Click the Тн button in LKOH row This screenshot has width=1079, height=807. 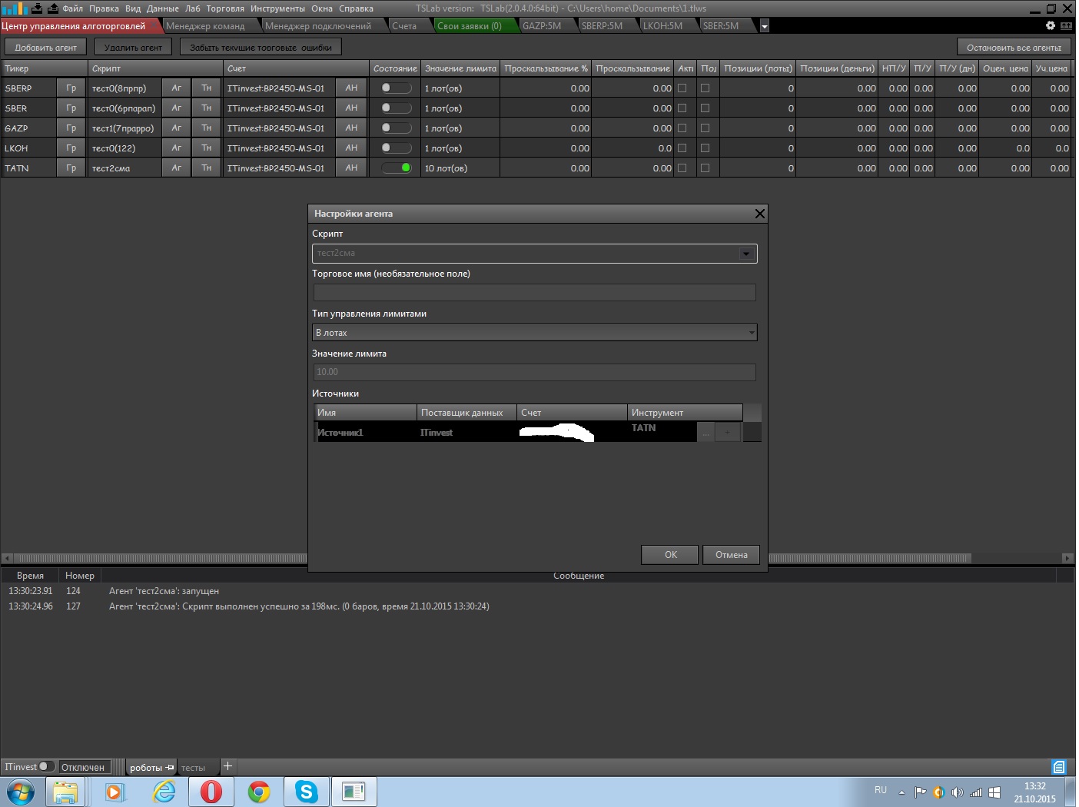click(207, 148)
